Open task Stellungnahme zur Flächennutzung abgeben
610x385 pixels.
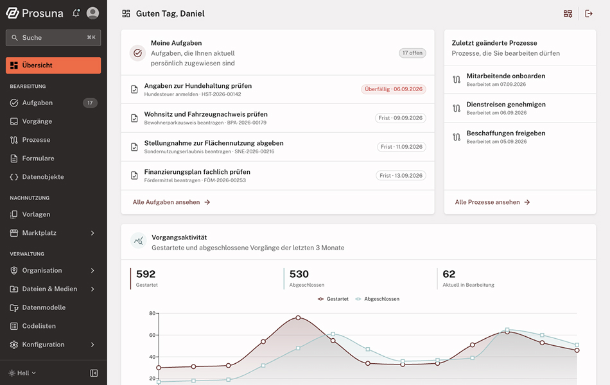278,147
